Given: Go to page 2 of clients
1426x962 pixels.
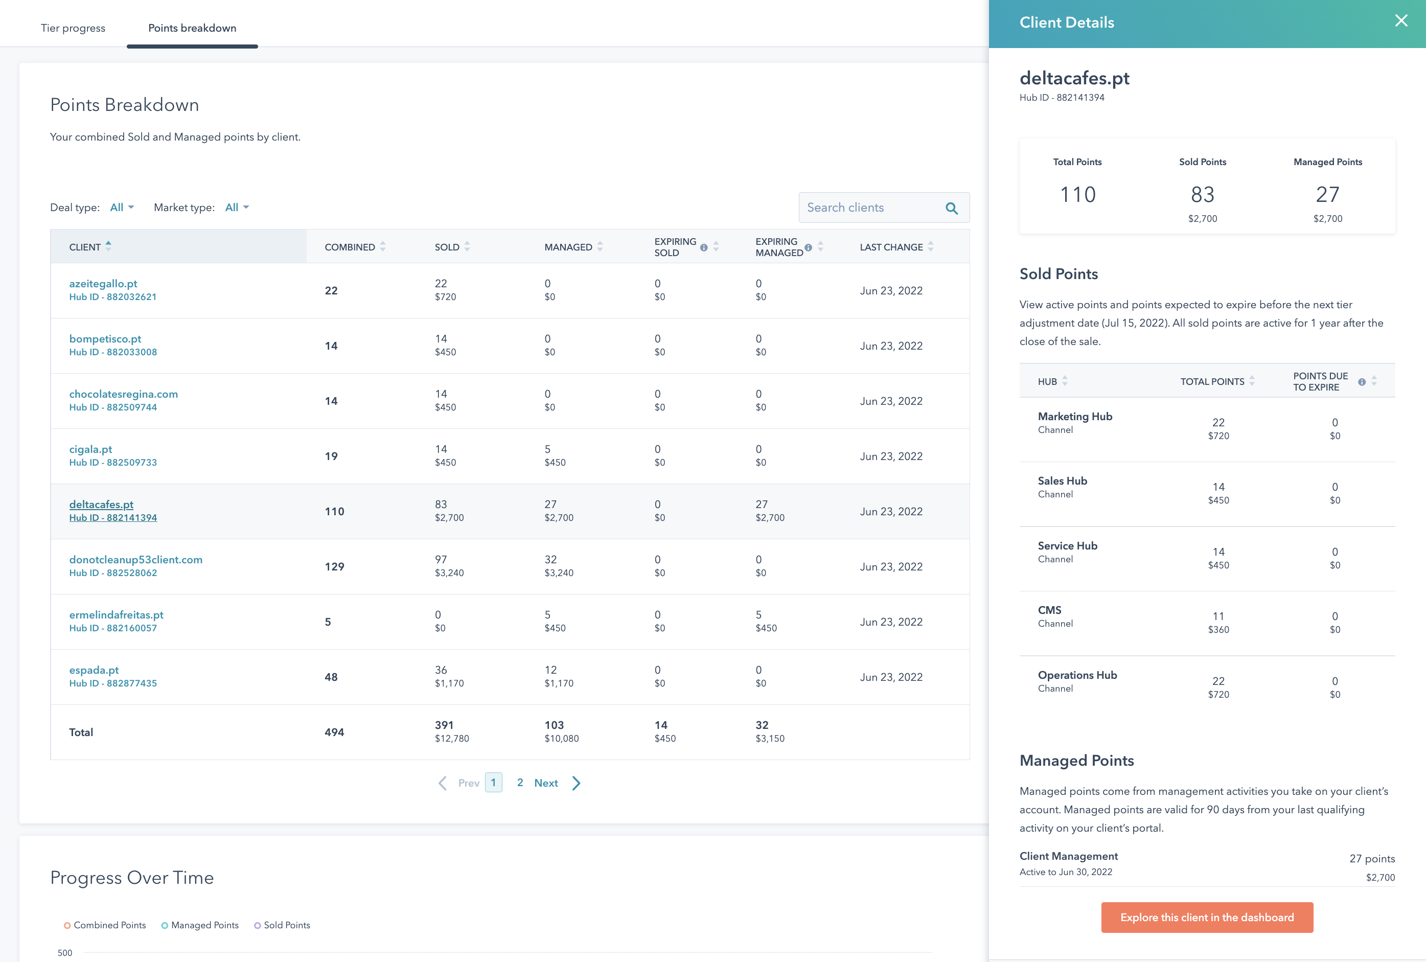Looking at the screenshot, I should click(520, 782).
